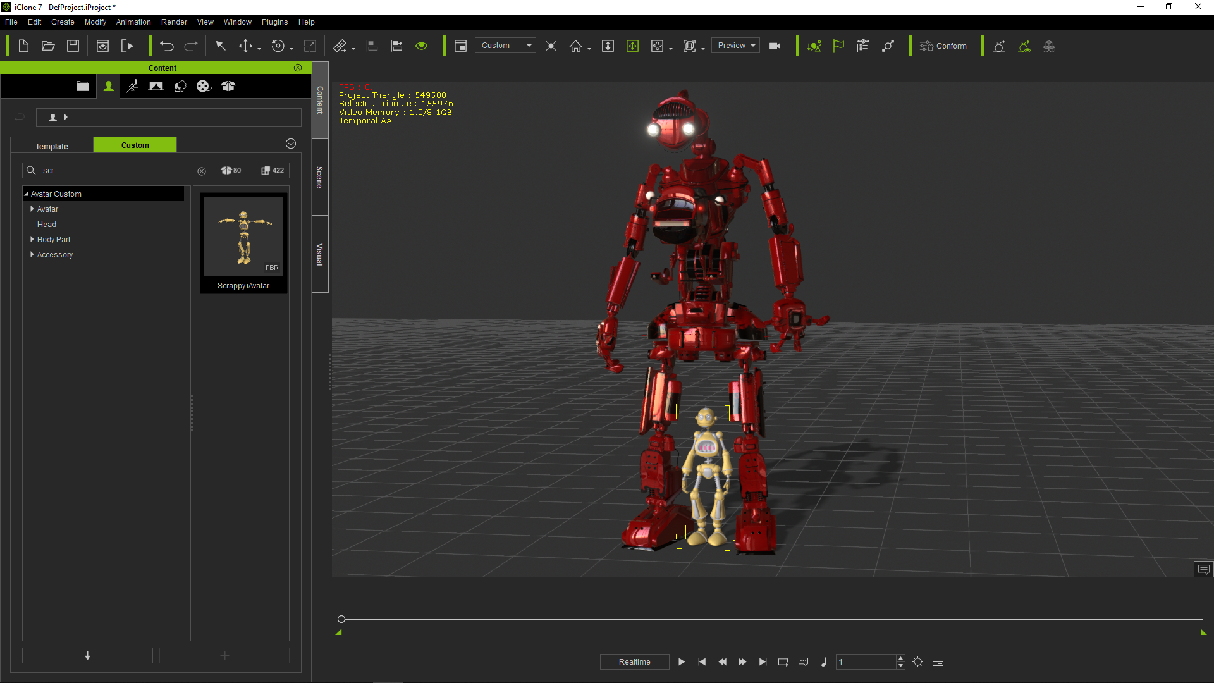Create a new project with New icon
The height and width of the screenshot is (683, 1214).
pos(23,46)
